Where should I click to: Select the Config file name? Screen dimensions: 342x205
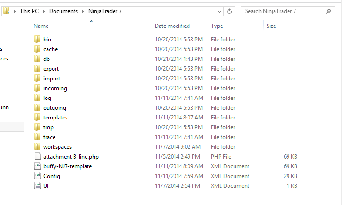pos(52,176)
